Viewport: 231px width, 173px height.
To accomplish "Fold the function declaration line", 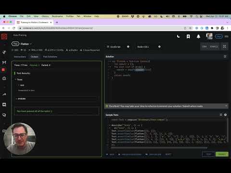I will click(110, 61).
